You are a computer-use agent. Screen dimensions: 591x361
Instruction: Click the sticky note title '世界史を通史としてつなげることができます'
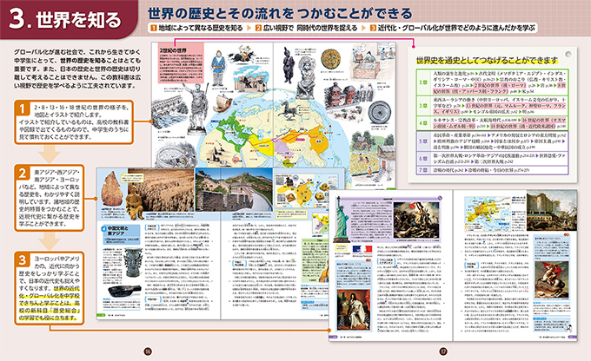point(487,61)
